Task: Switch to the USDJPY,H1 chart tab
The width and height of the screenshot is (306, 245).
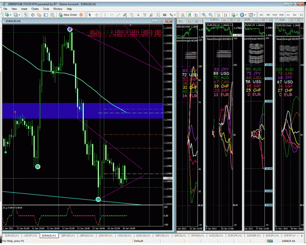Action: tap(30, 236)
